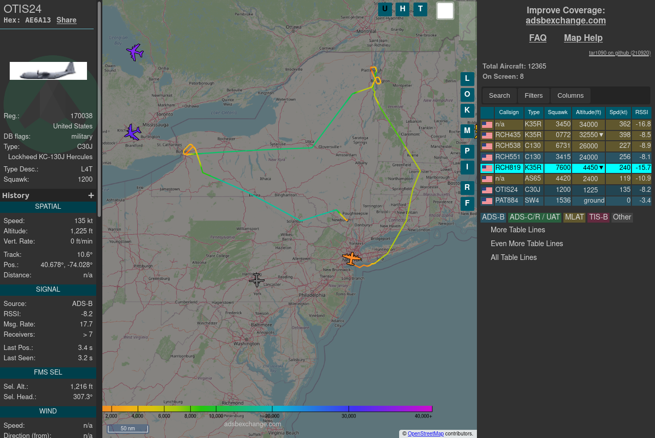This screenshot has height=438, width=655.
Task: Click the MLAT legend swatch
Action: coord(574,217)
